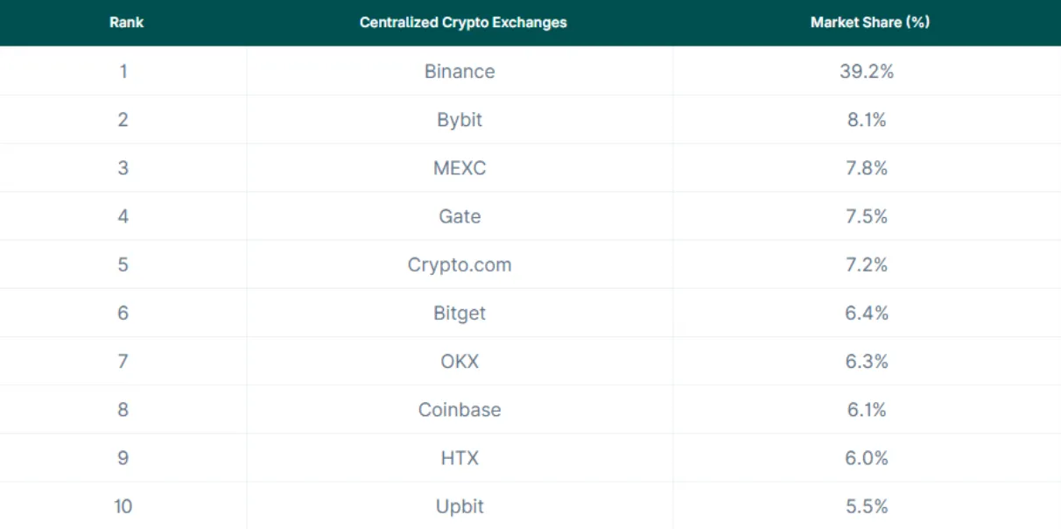Click the Market Share (%) header

[x=869, y=23]
